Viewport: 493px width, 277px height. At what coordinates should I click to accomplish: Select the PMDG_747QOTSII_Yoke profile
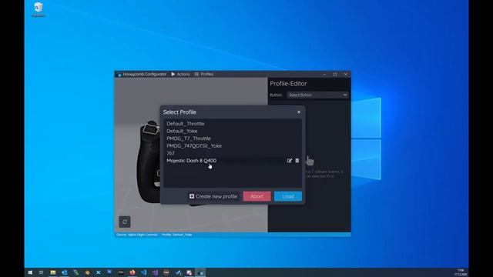(233, 145)
